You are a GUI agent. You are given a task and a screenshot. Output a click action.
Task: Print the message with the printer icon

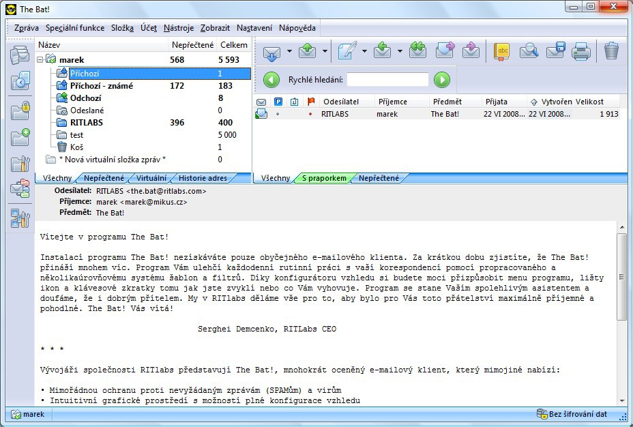click(580, 51)
